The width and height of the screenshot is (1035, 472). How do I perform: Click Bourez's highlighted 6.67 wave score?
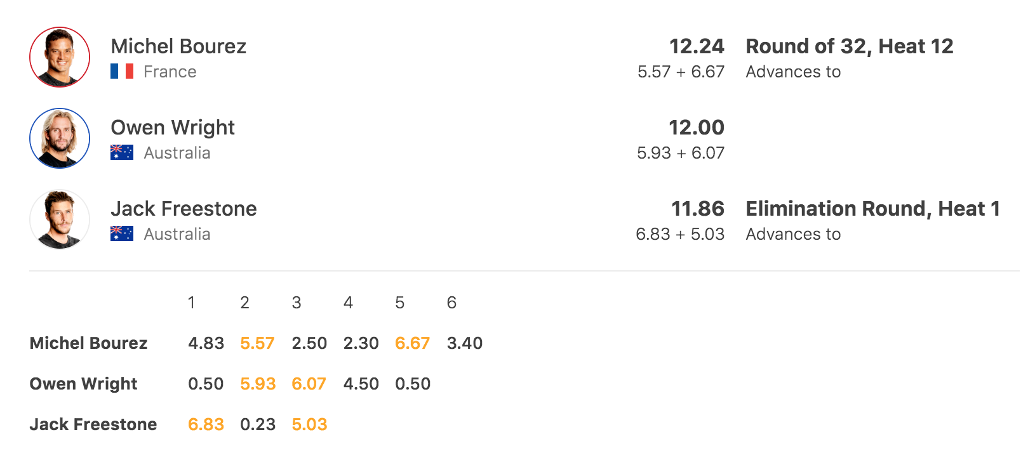(412, 343)
